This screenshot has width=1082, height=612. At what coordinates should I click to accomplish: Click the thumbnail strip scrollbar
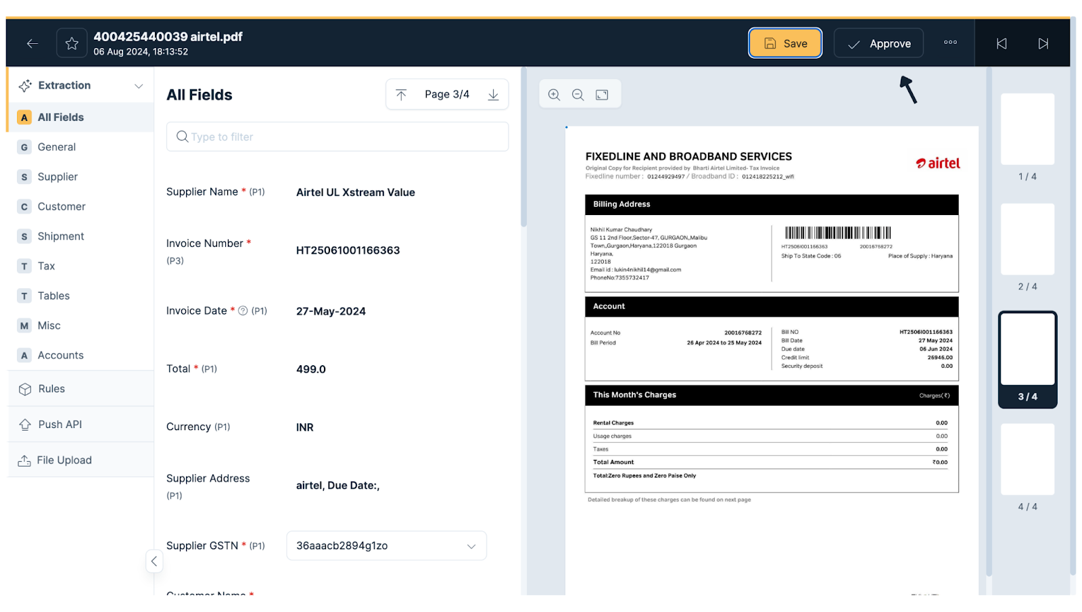[989, 321]
